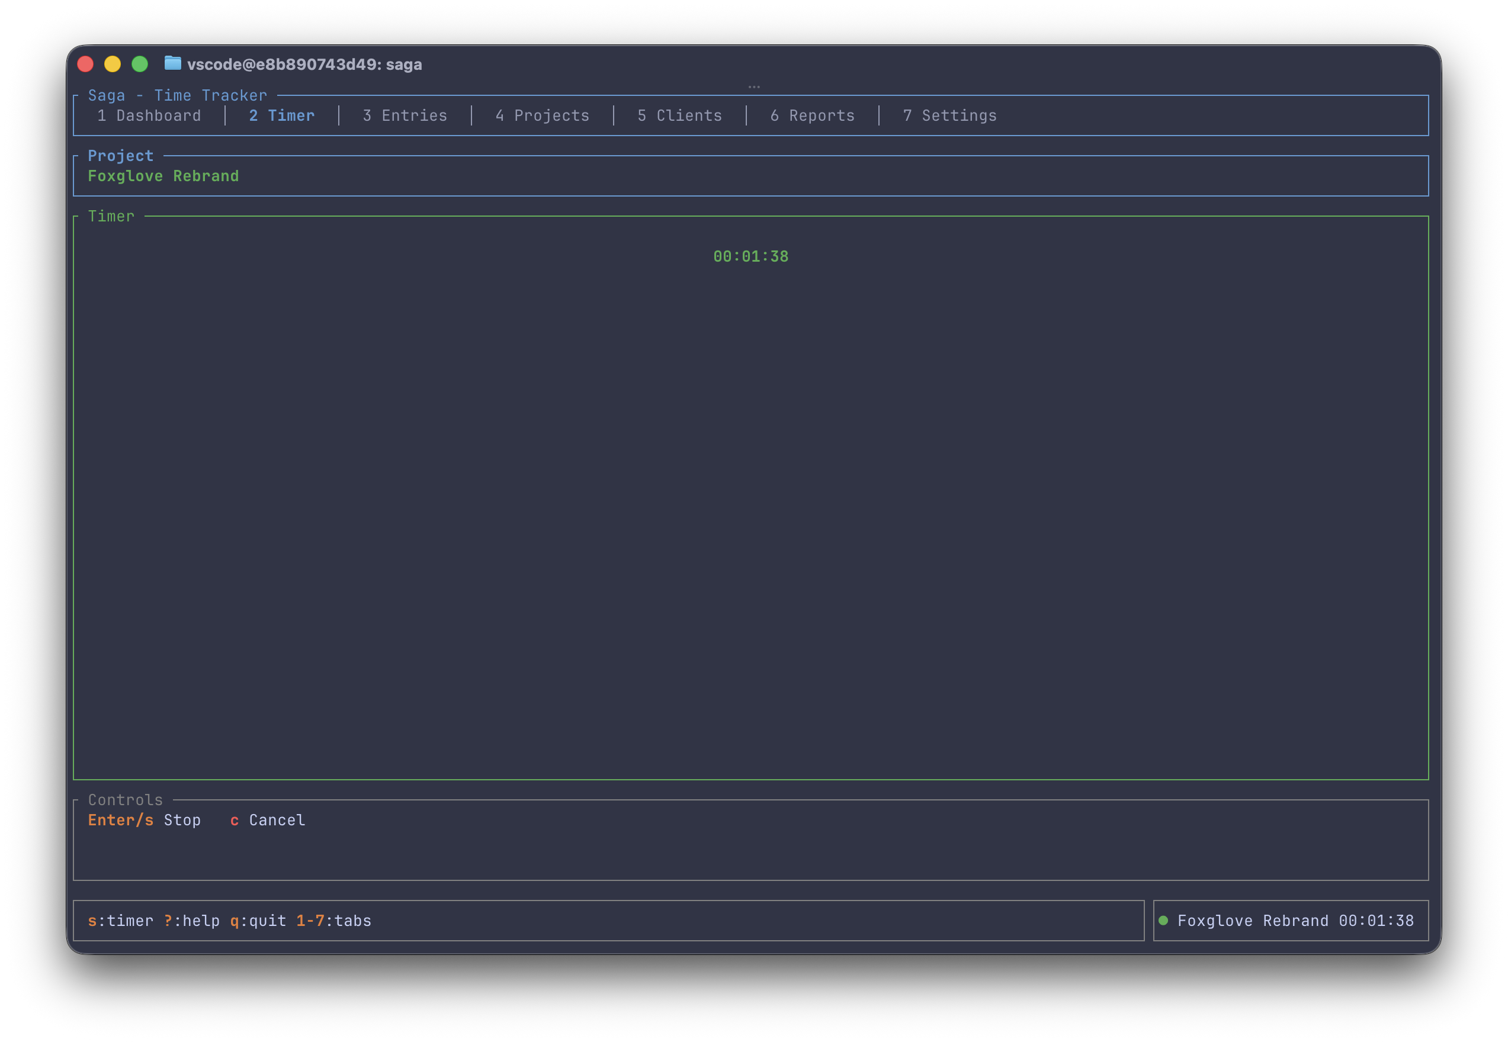Click the large 00:01:38 timer display

pyautogui.click(x=750, y=256)
